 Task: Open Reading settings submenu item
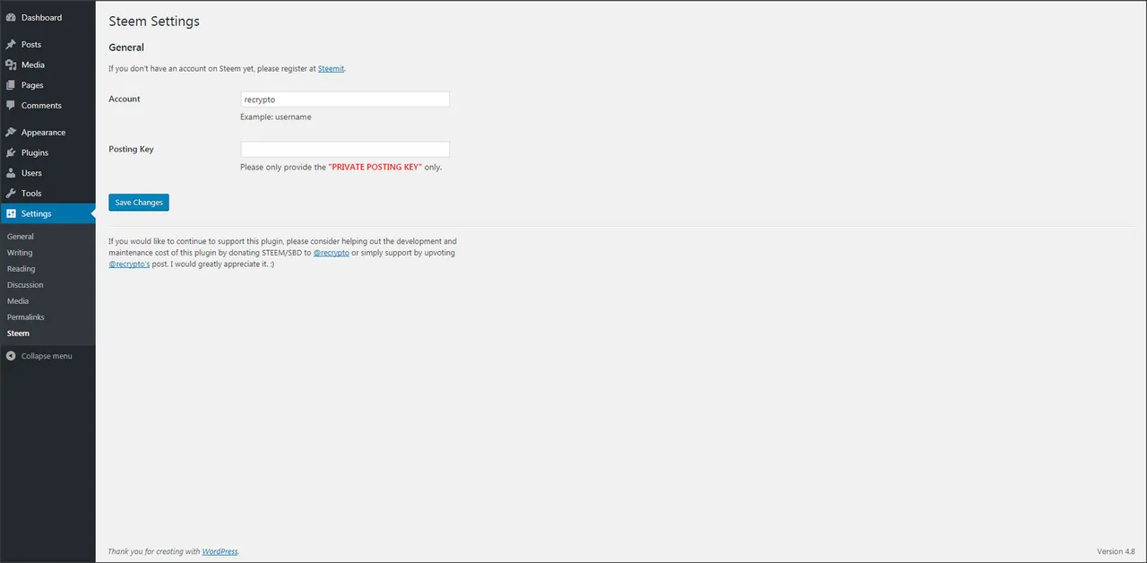[22, 269]
